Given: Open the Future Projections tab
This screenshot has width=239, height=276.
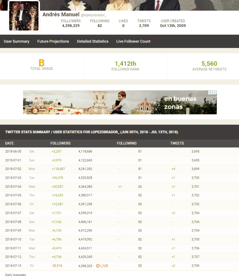Looking at the screenshot, I should 53,41.
